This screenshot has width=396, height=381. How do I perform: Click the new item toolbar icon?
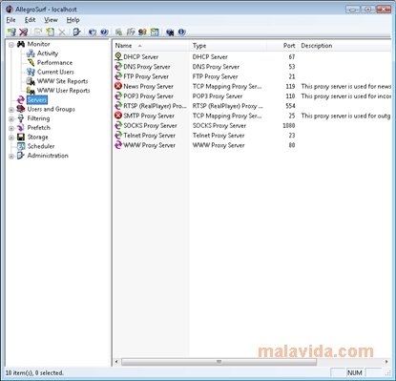[x=50, y=32]
